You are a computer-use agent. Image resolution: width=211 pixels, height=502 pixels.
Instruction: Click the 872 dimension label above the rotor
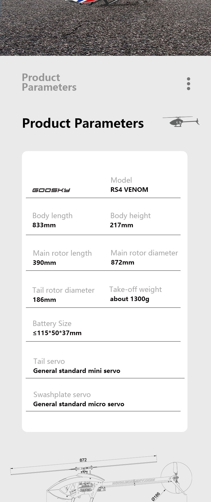(83, 460)
